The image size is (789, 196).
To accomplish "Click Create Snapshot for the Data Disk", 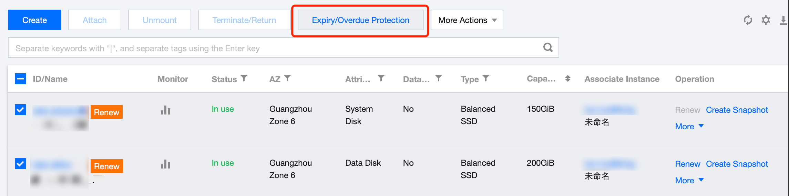I will [x=737, y=164].
